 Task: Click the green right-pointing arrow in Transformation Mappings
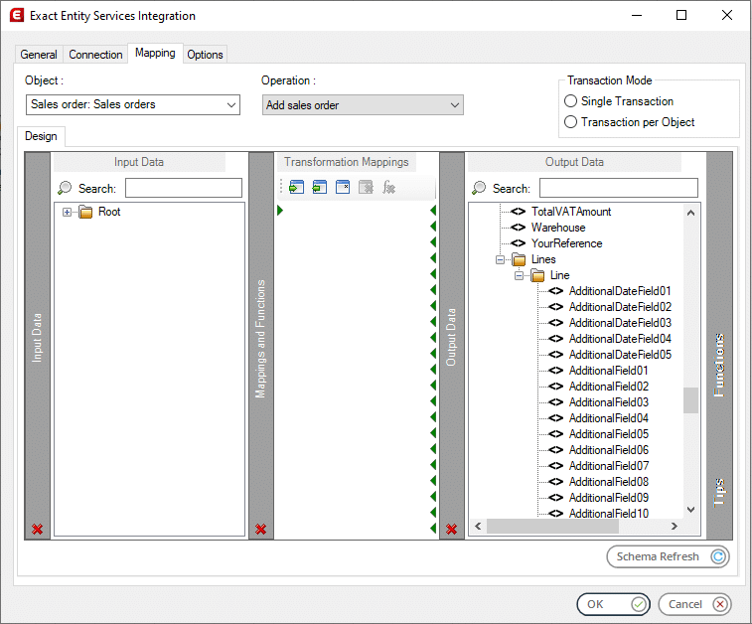(280, 210)
